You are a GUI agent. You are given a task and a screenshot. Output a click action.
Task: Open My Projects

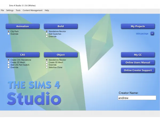tap(138, 26)
